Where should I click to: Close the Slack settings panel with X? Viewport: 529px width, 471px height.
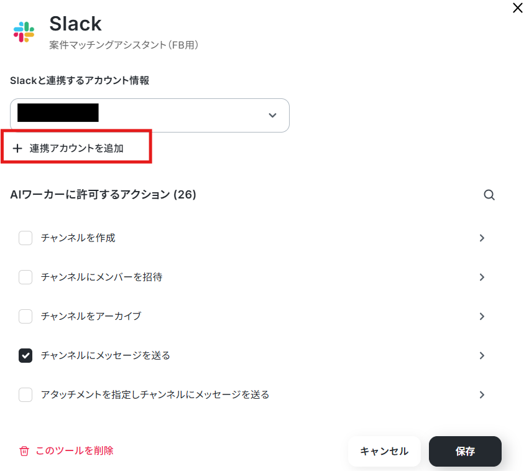click(517, 8)
